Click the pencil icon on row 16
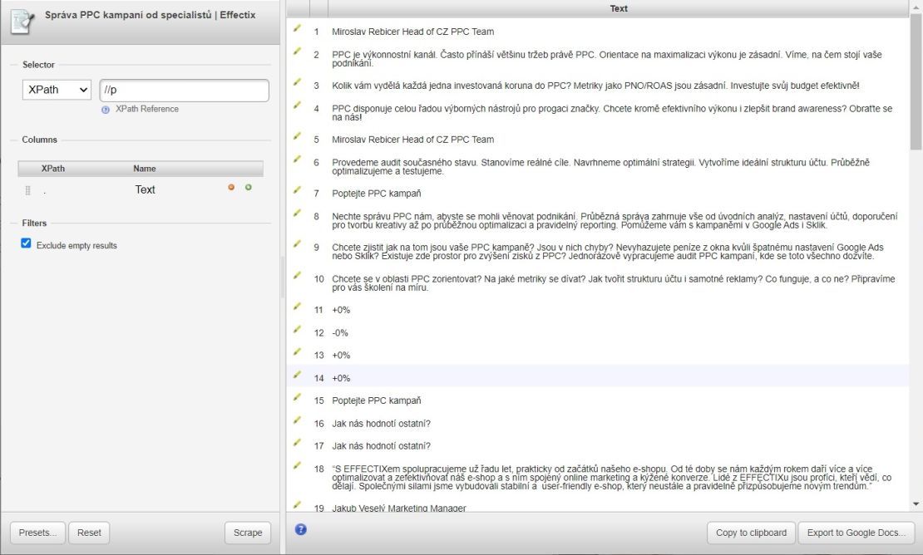 pos(297,420)
